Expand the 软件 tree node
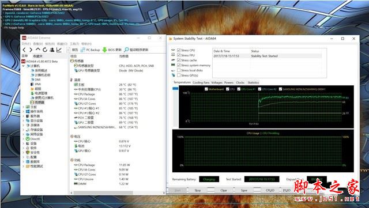 coord(24,148)
